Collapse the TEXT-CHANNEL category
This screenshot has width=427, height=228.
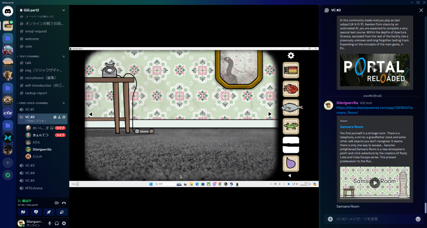coord(29,56)
